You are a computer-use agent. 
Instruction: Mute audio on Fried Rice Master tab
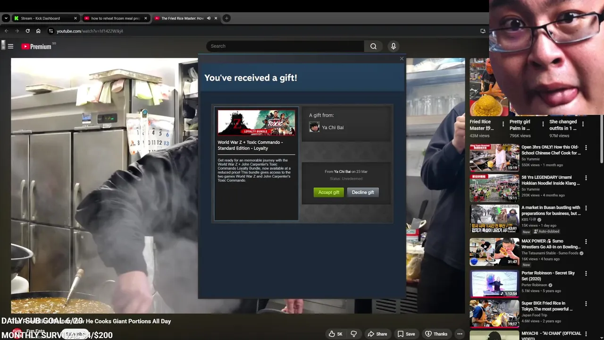pyautogui.click(x=209, y=18)
